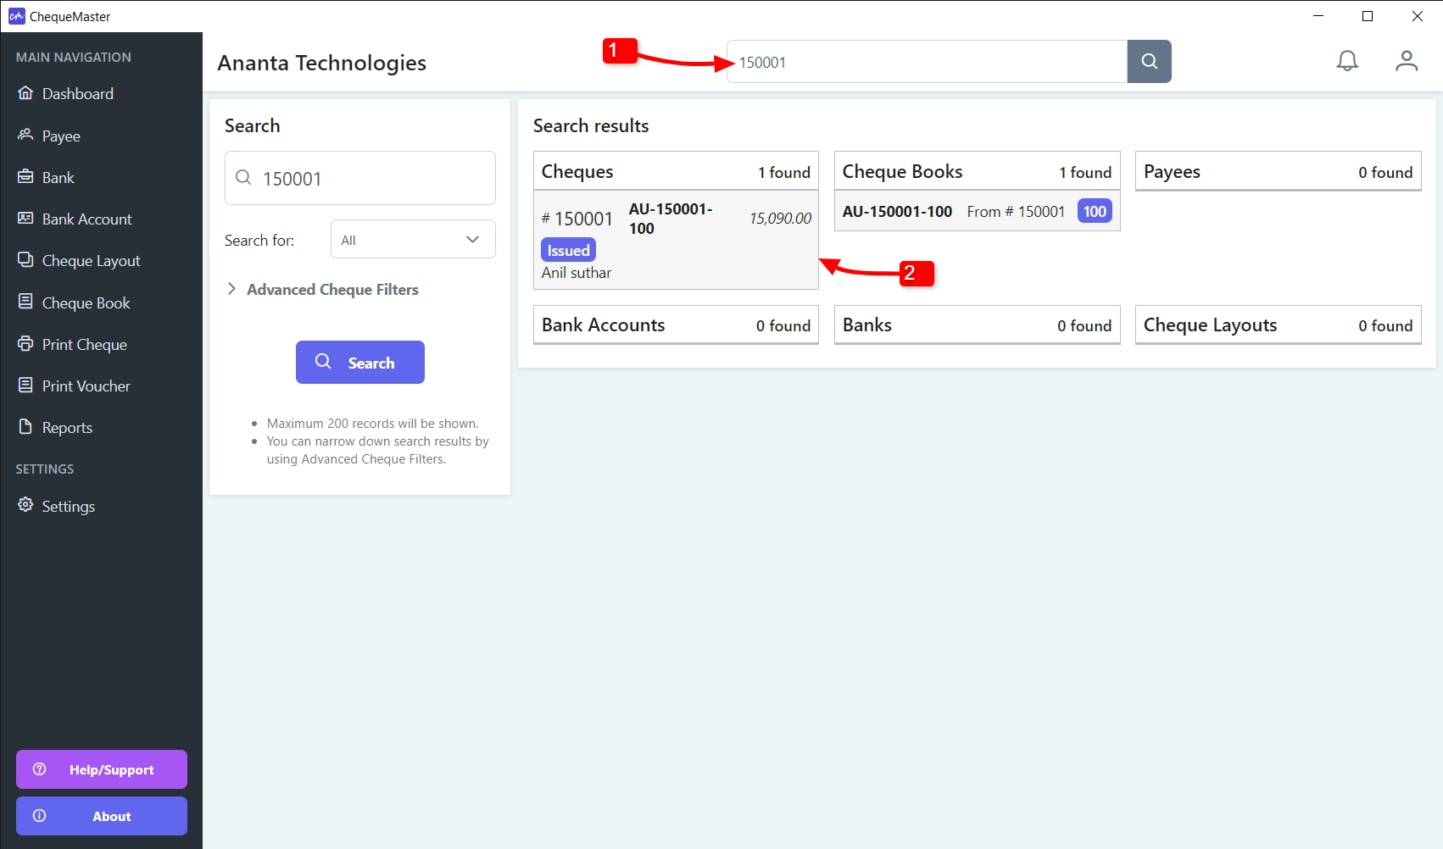Click the Cheque Book icon in sidebar
This screenshot has height=849, width=1443.
tap(25, 302)
